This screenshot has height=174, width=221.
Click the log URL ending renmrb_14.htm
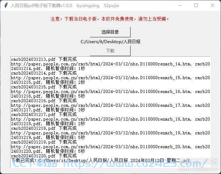[x=101, y=64]
